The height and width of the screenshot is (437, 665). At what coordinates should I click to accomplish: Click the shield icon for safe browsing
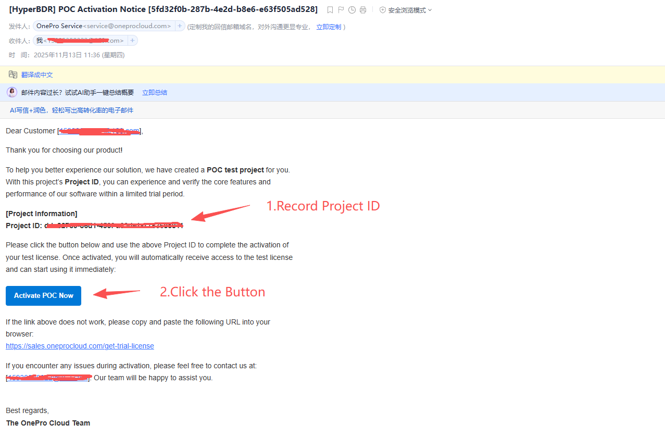pos(383,10)
